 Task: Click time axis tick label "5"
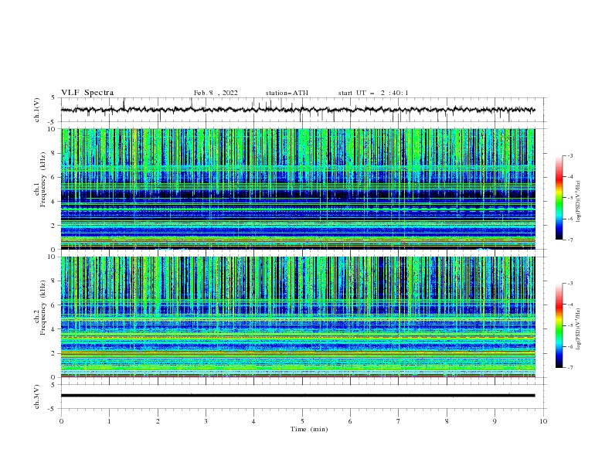click(302, 421)
